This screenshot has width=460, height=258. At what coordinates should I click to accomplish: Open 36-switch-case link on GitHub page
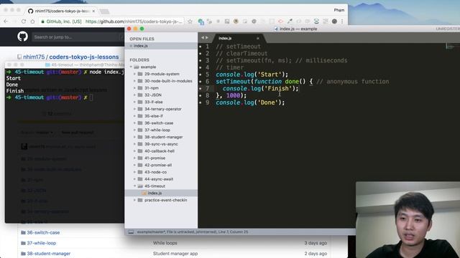click(x=43, y=232)
